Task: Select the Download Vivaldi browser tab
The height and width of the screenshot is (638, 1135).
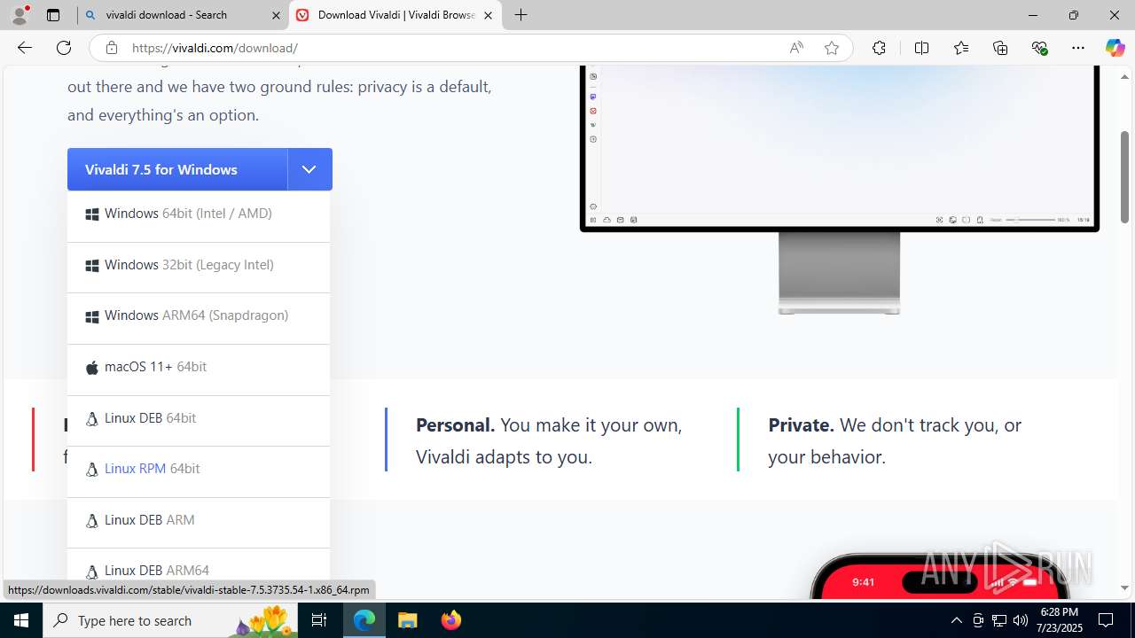Action: click(395, 15)
